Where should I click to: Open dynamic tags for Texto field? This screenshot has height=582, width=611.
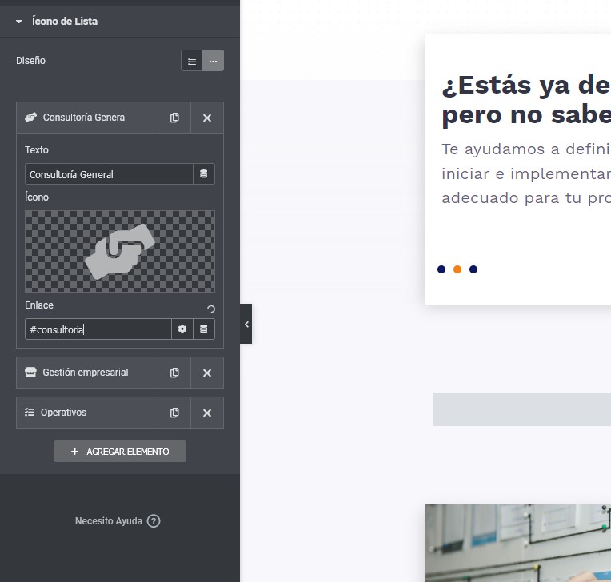coord(204,174)
